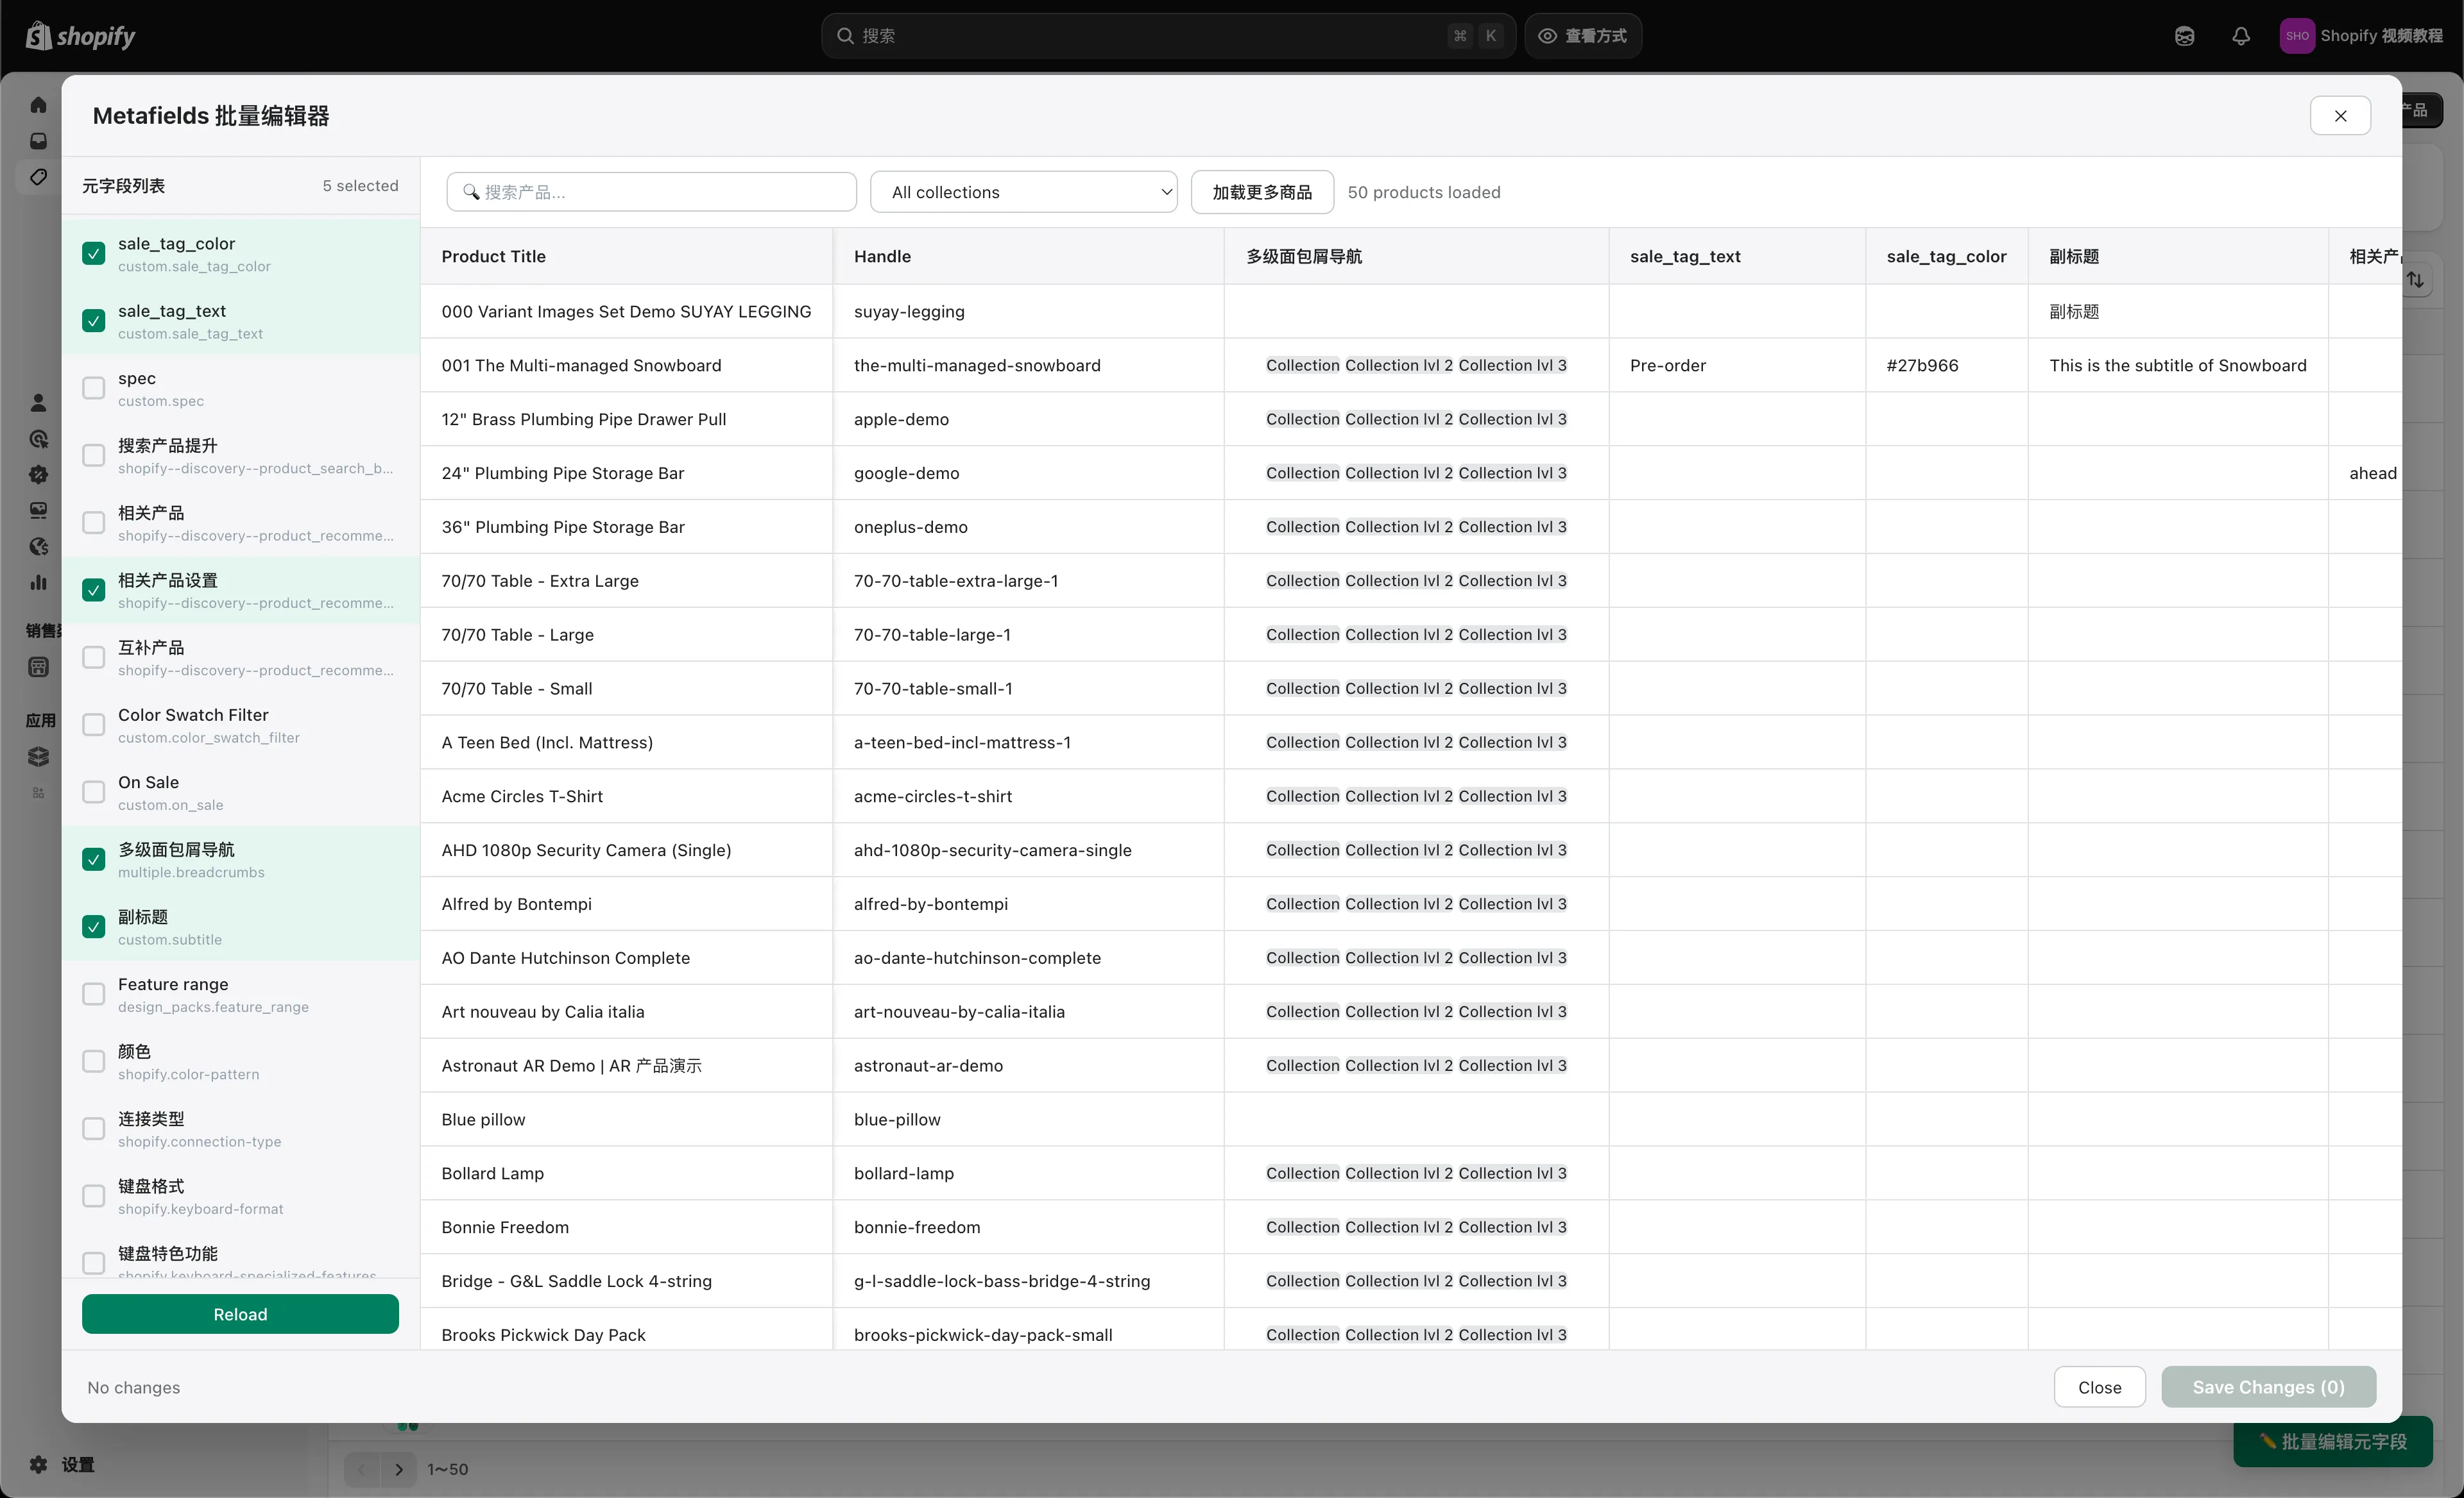
Task: Click the 批量编辑元字段 floating badge
Action: click(x=2332, y=1442)
